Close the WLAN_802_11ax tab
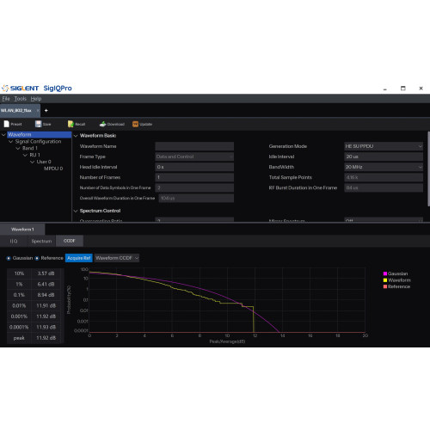This screenshot has width=430, height=430. point(38,110)
